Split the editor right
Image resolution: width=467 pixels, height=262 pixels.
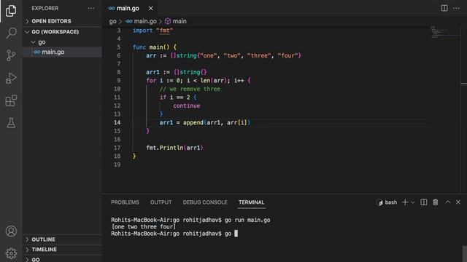(444, 8)
